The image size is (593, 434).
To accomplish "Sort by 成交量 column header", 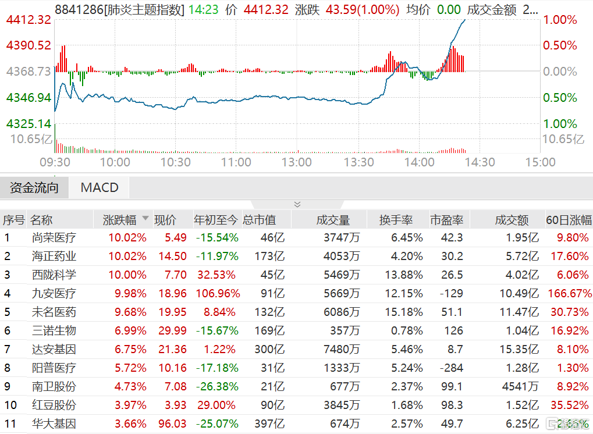I will pos(333,220).
